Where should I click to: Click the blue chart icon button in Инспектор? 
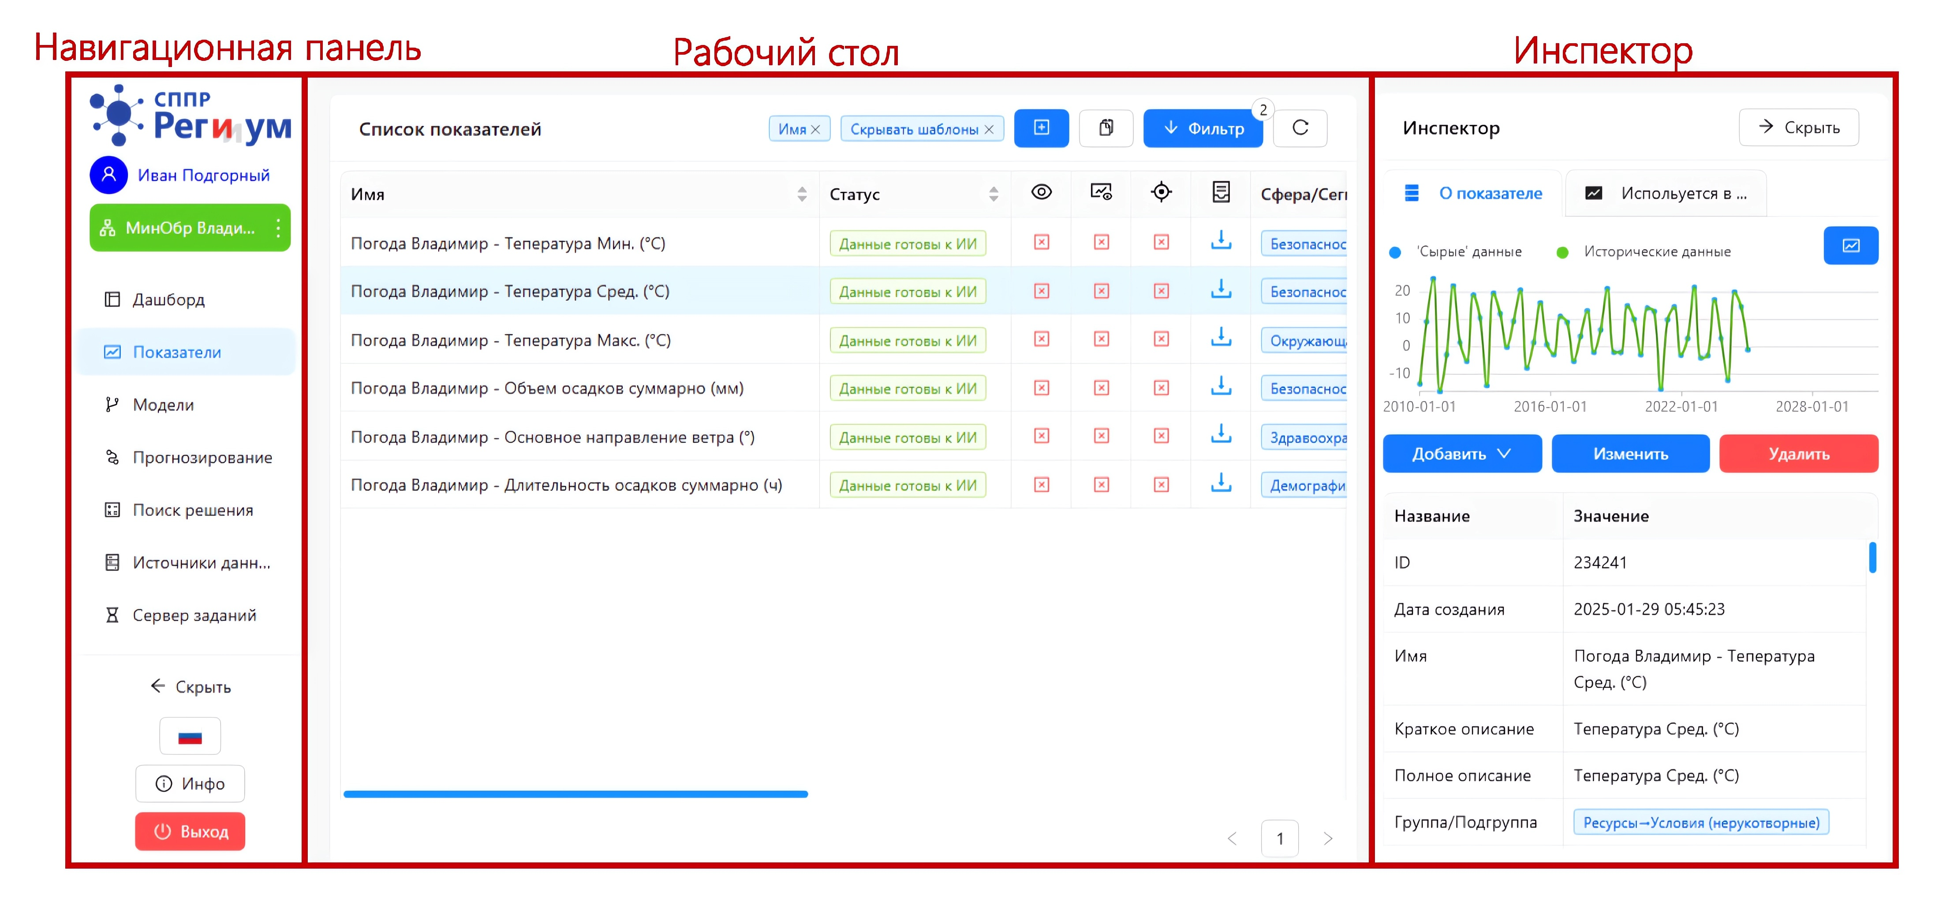1850,245
